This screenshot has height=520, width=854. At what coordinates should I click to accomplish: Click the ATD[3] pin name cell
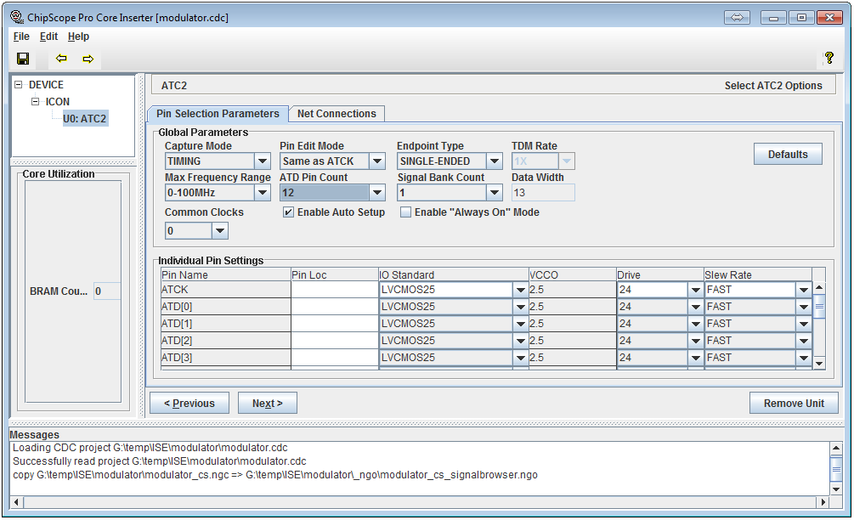pyautogui.click(x=225, y=358)
